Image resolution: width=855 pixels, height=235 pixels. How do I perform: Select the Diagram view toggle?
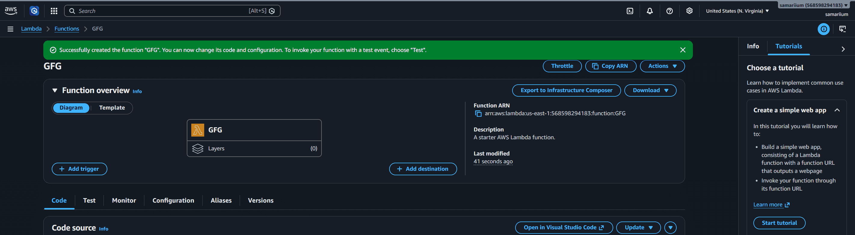[71, 108]
